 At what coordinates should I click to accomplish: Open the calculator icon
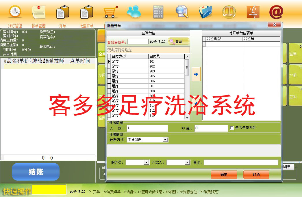[x=158, y=12]
